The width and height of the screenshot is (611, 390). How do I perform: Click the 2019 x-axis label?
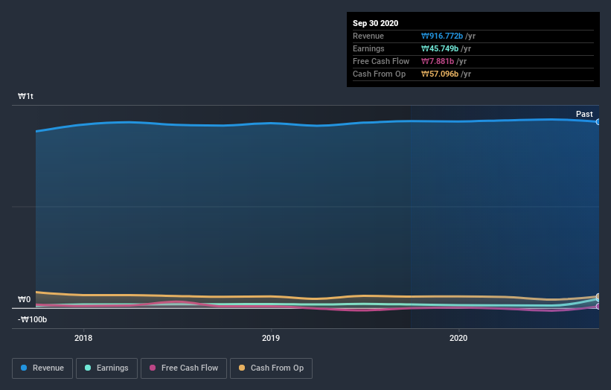click(271, 338)
